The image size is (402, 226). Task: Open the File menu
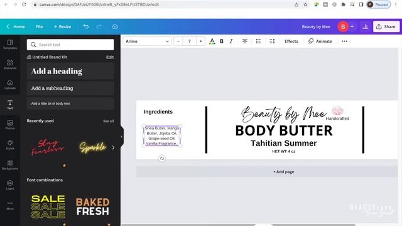39,26
